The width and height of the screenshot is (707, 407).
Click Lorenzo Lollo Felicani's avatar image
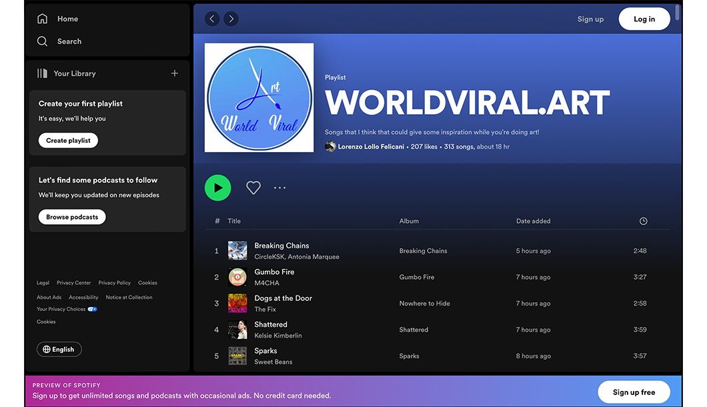(331, 147)
